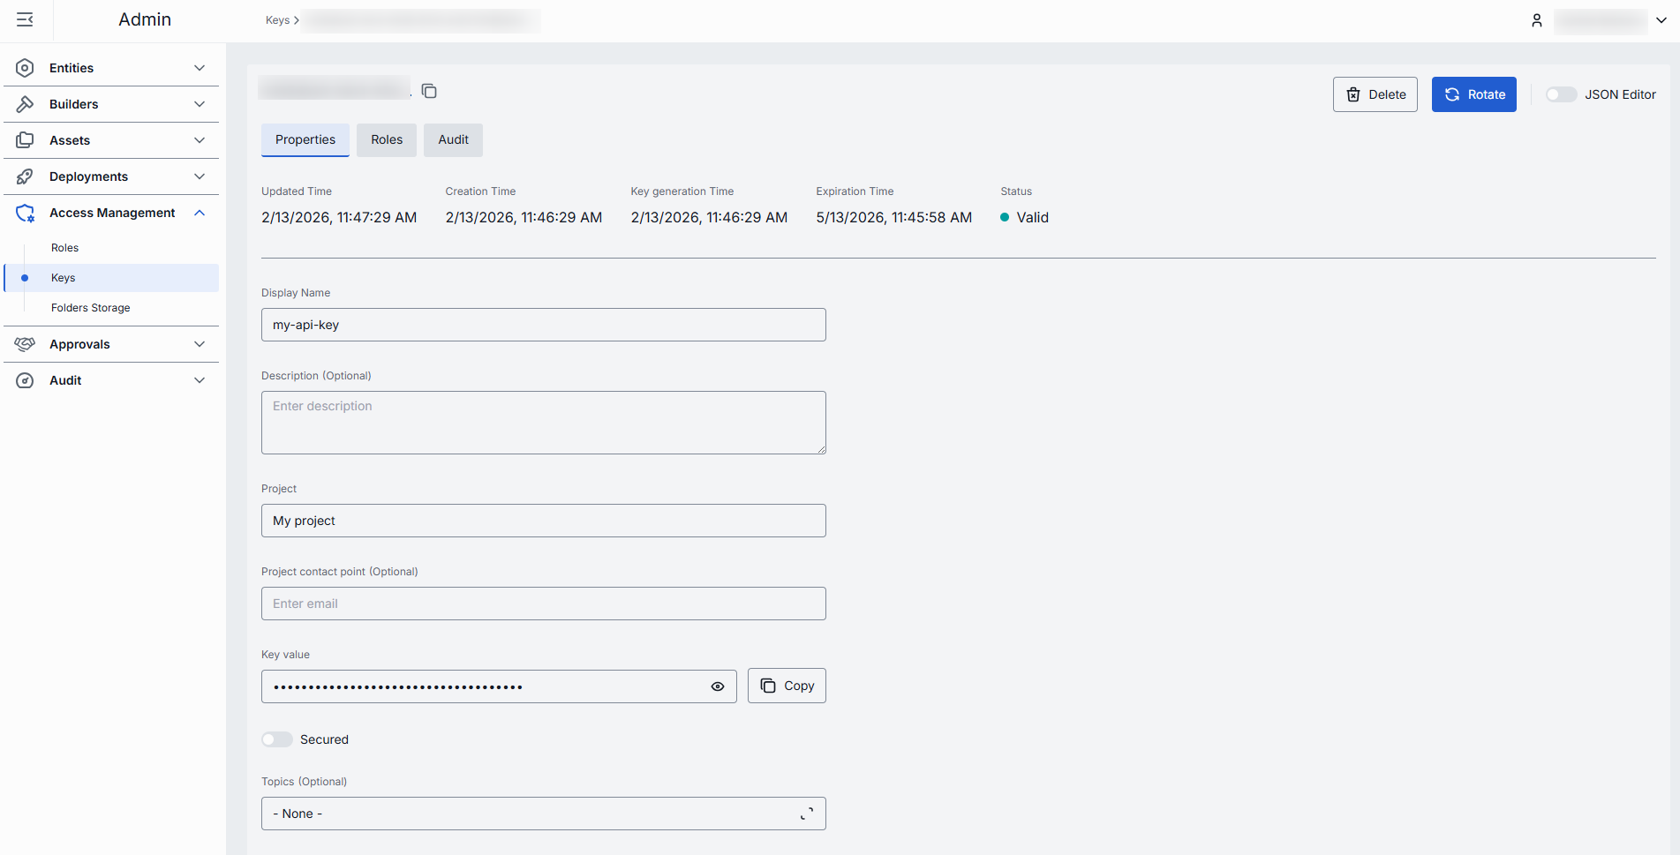This screenshot has width=1680, height=855.
Task: Open the Audit tab
Action: 453,139
